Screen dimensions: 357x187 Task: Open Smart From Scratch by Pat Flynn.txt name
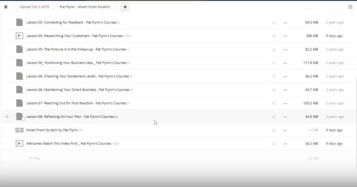[x=54, y=130]
